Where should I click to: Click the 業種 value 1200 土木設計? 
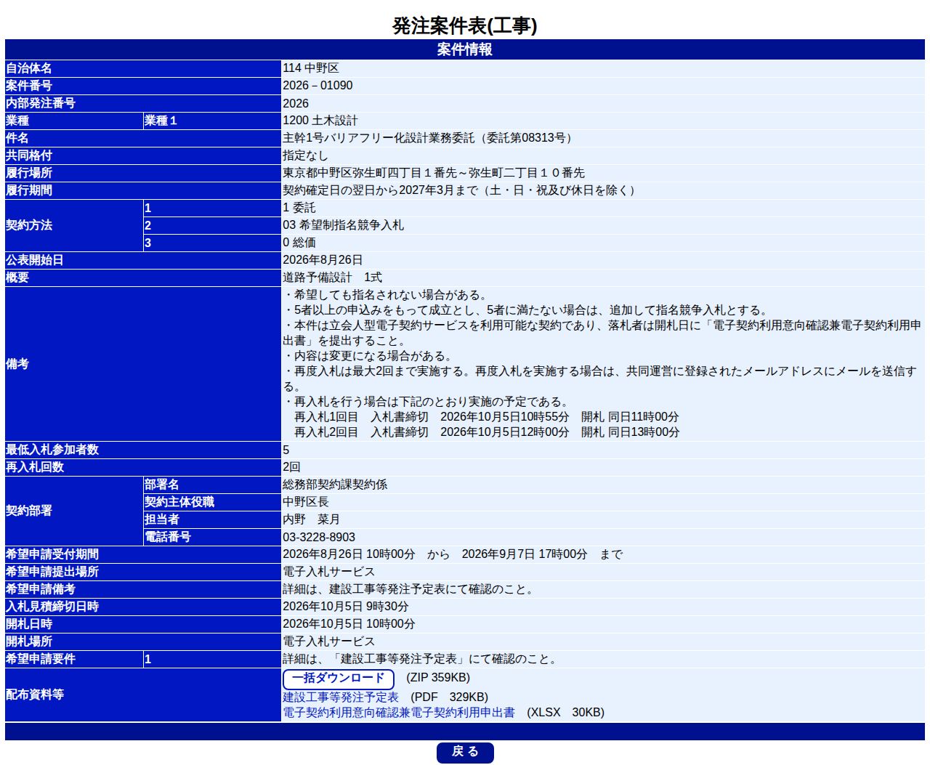(320, 120)
